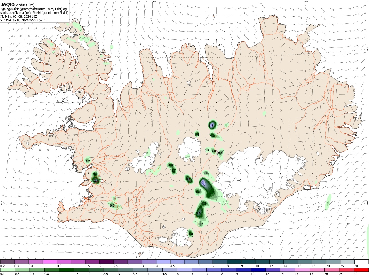Viewport: 369px width, 276px height.
Task: Pick the pale gray 25–30 swatch in the snow legend
Action: [347, 262]
